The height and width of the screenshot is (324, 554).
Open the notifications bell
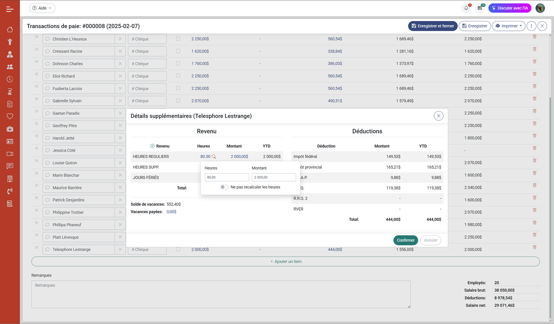(466, 8)
